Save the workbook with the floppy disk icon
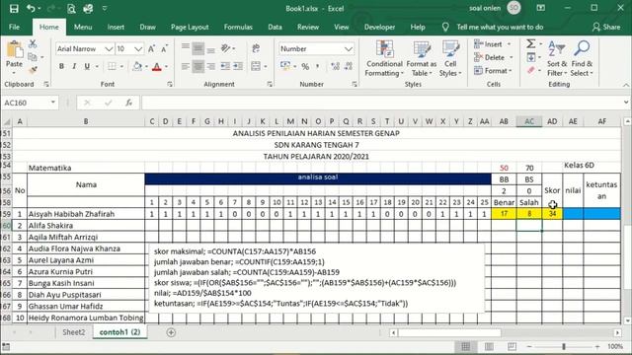This screenshot has height=355, width=632. click(x=14, y=9)
